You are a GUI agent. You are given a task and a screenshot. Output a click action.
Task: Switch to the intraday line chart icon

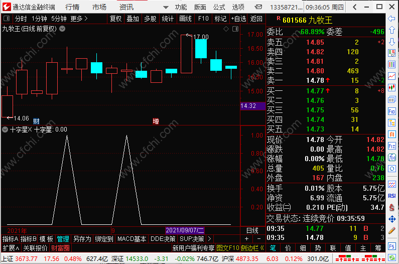click(391, 76)
